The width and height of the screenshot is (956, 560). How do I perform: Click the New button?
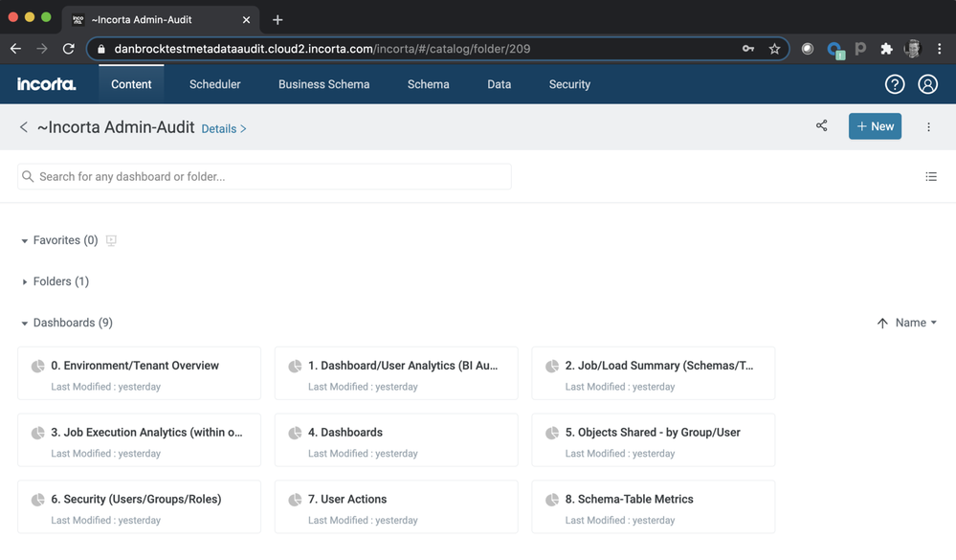[x=875, y=126]
